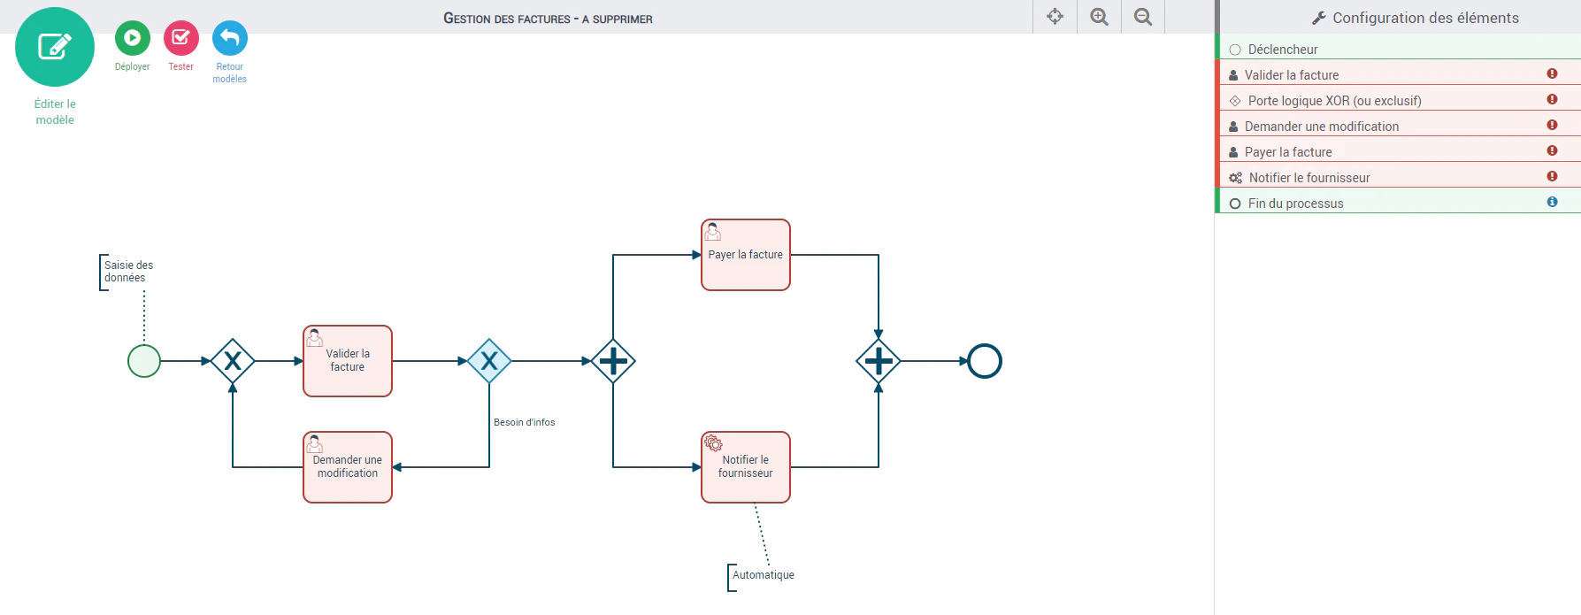Zoom in with the magnifier plus icon
This screenshot has height=615, width=1581.
tap(1099, 17)
